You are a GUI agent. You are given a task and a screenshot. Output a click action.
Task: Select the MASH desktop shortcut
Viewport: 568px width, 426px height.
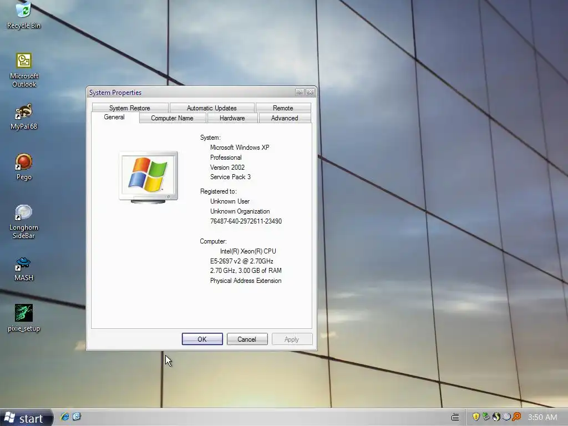click(x=24, y=269)
